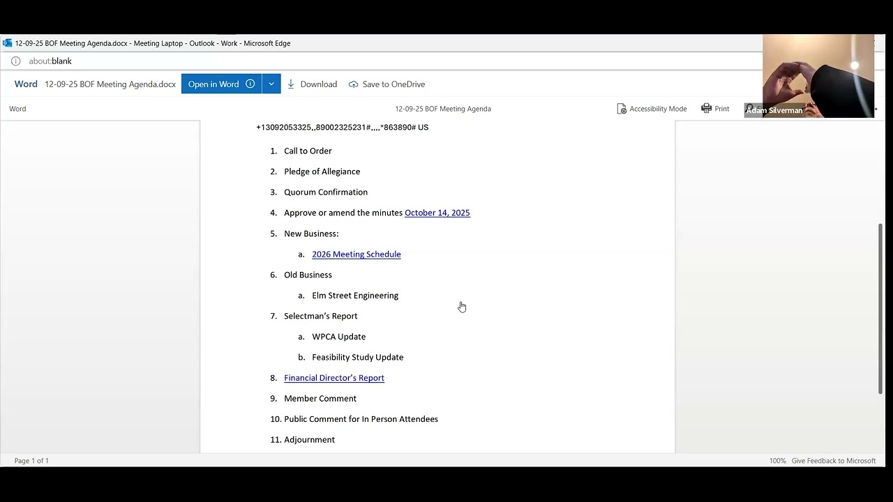Click the Save to OneDrive cloud icon

click(354, 84)
